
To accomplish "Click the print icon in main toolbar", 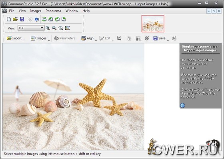I will pos(174,38).
